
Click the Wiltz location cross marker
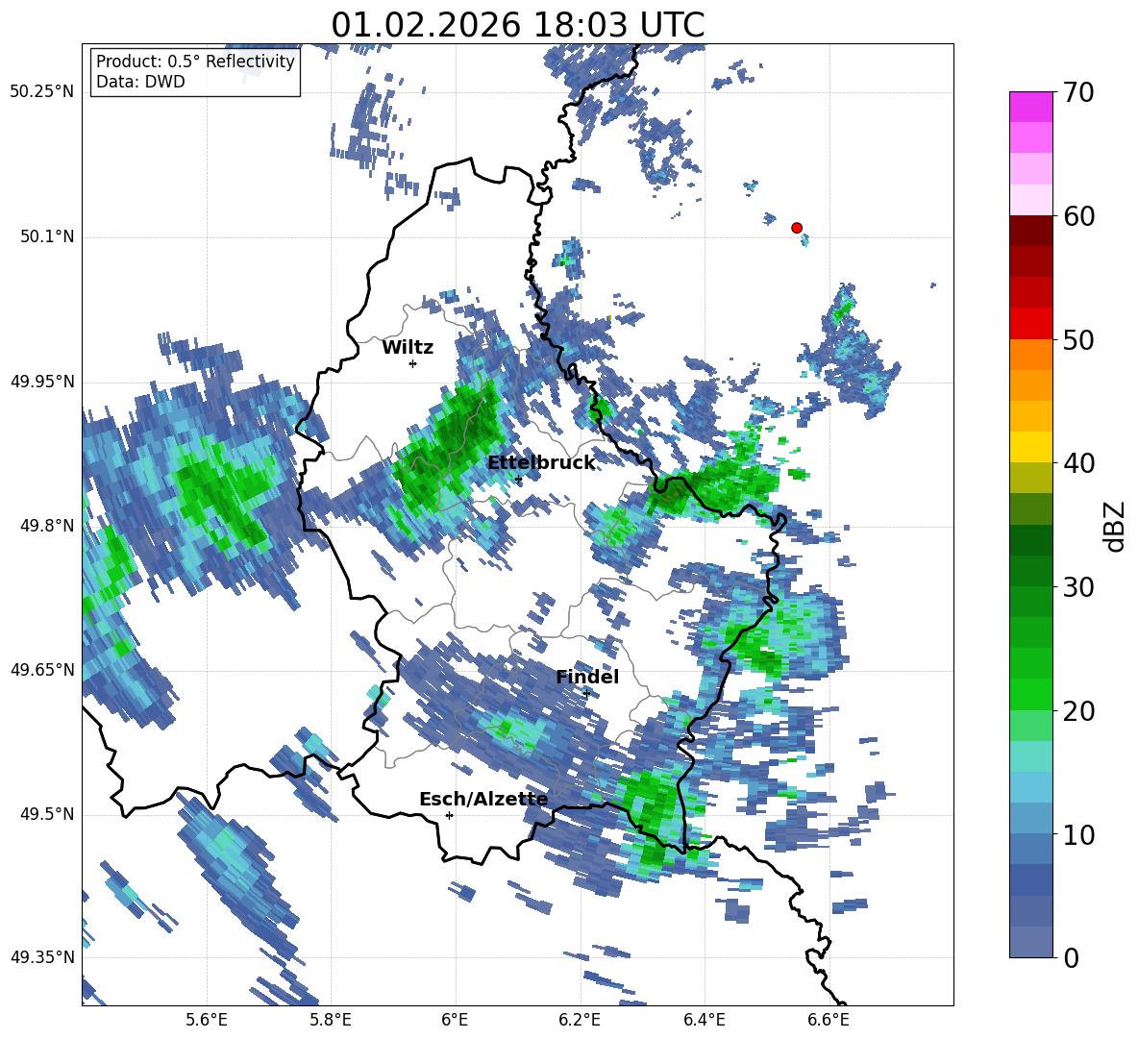413,363
